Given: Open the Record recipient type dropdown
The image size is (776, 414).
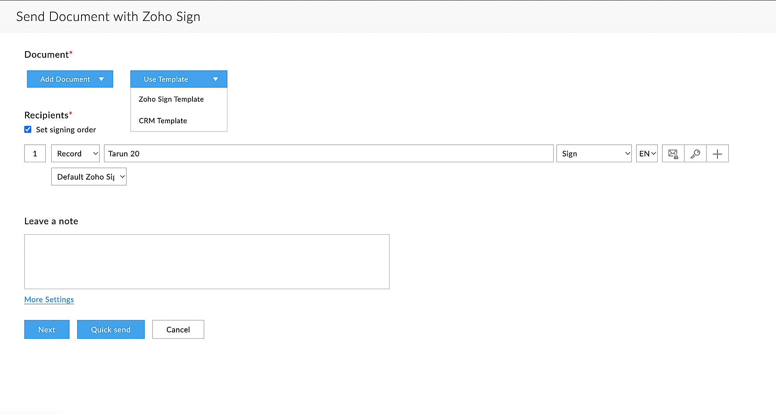Looking at the screenshot, I should click(x=75, y=154).
